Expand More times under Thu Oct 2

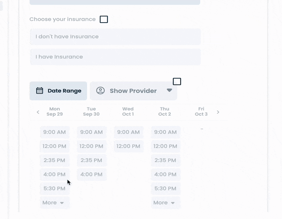[x=165, y=202]
